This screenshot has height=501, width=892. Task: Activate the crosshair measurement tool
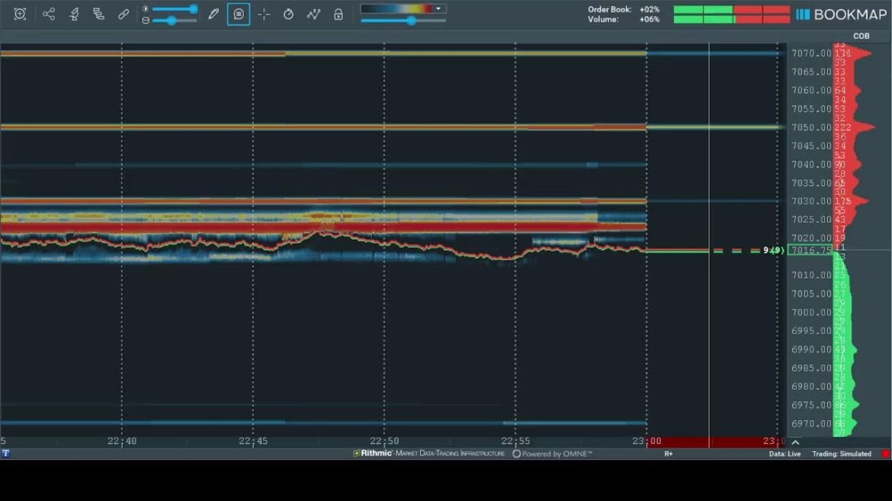tap(264, 14)
